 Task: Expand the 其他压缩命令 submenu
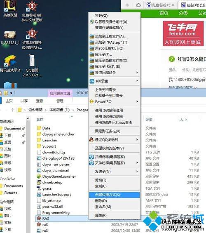[x=115, y=73]
